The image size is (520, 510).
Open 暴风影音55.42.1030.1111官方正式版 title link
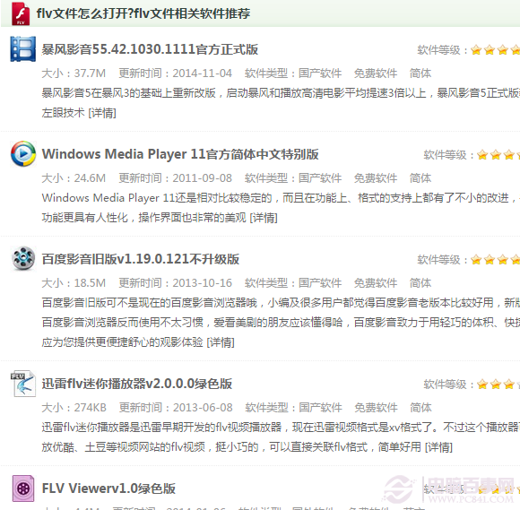tap(150, 49)
